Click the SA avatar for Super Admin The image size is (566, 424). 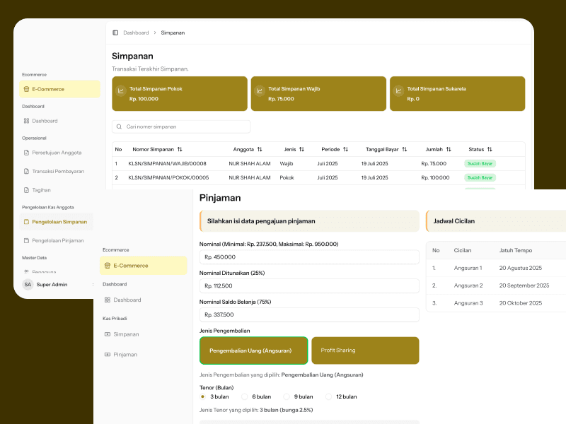(28, 284)
